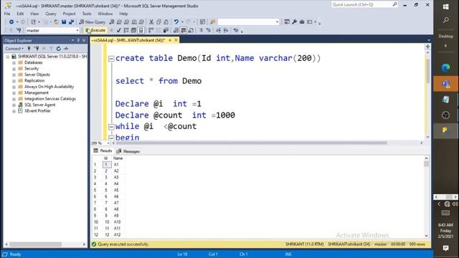
Task: Expand the Management node
Action: click(14, 93)
